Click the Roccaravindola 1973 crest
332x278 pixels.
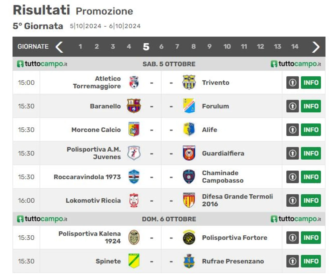tap(134, 177)
